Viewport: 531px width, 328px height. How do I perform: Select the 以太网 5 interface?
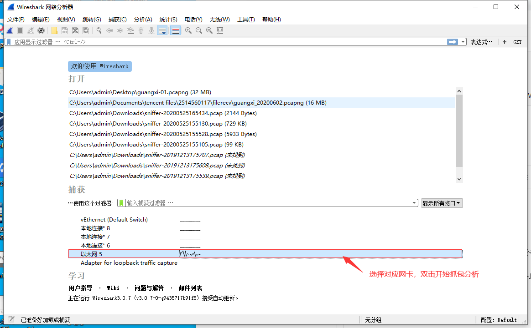tap(265, 254)
